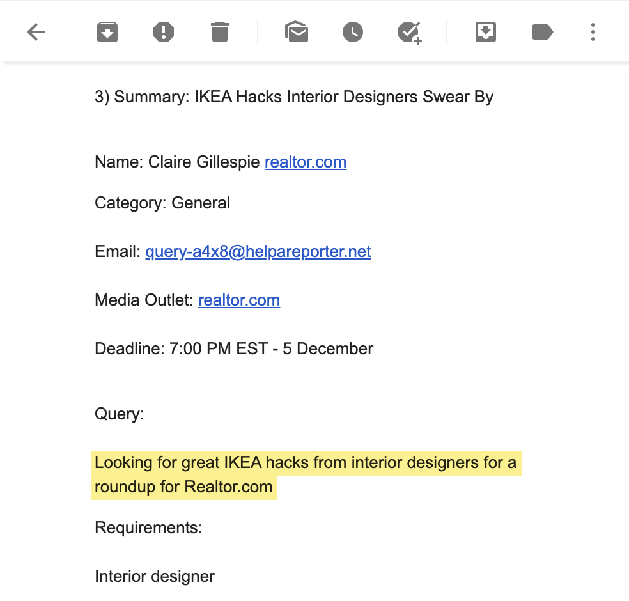
Task: Open the Labels icon
Action: pos(542,32)
